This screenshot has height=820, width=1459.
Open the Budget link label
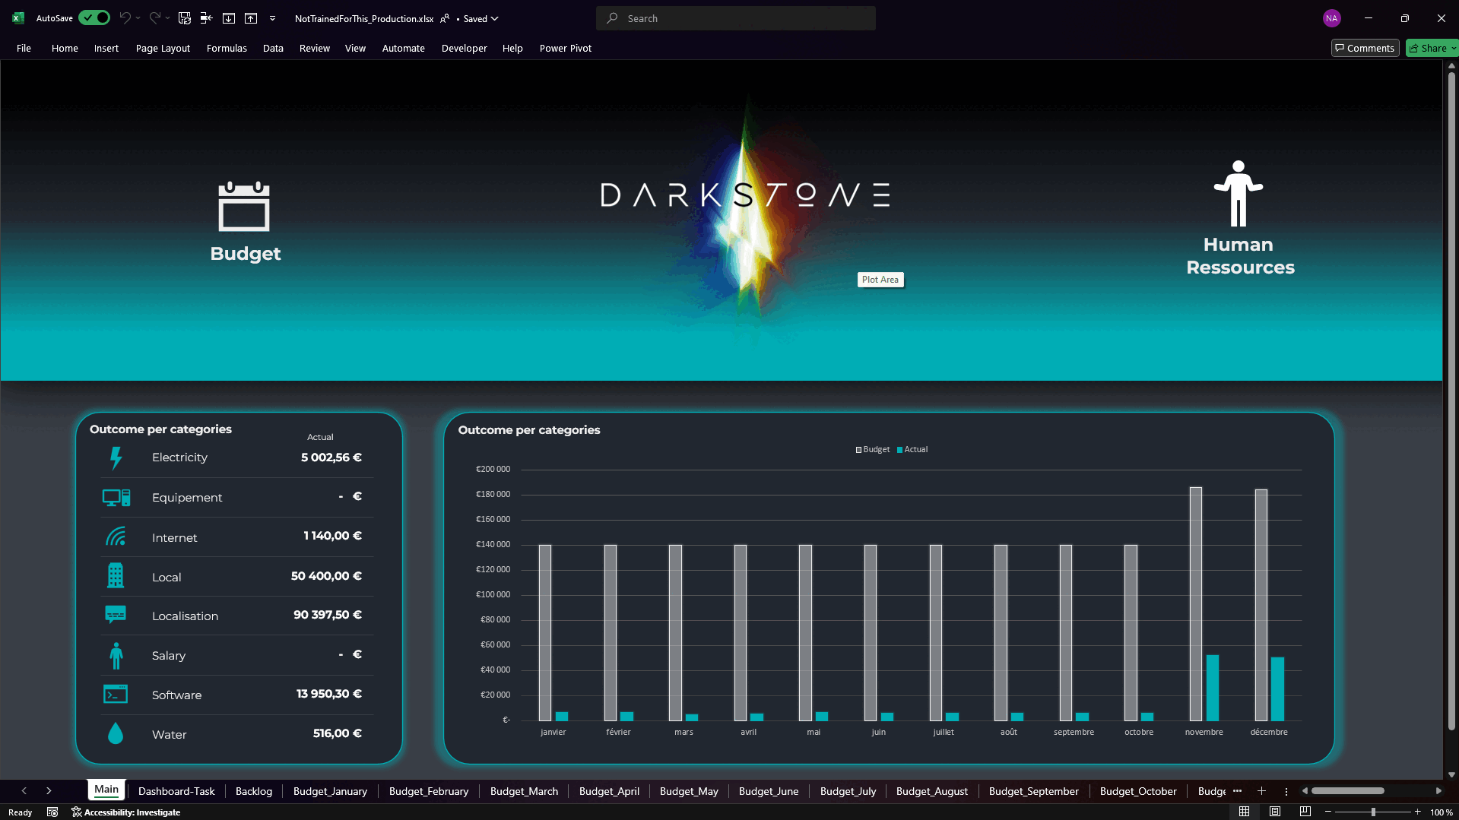coord(246,254)
